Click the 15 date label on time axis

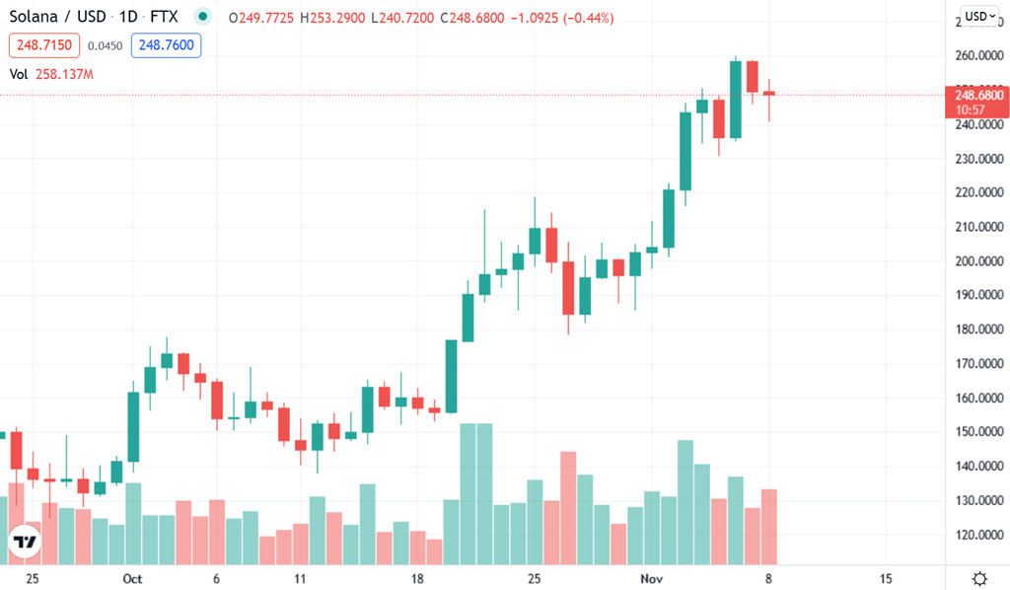[x=886, y=578]
